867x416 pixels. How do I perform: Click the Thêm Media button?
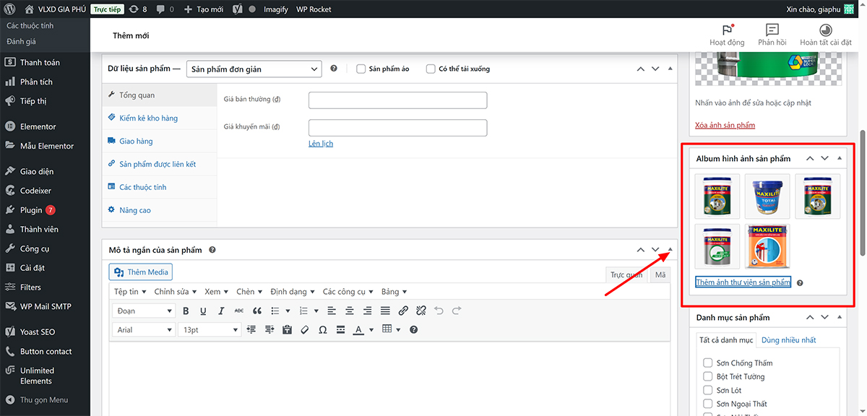click(141, 272)
